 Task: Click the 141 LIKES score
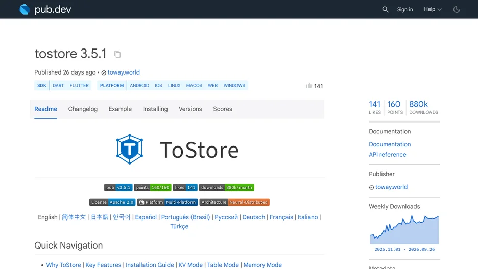click(375, 108)
